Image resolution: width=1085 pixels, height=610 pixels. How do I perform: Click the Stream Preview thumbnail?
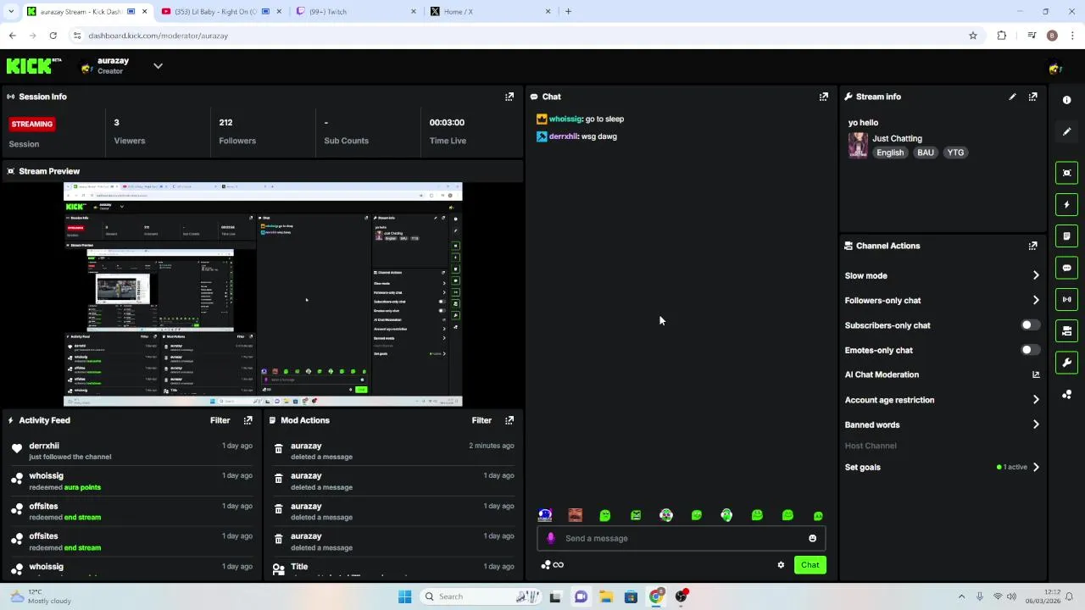[263, 294]
